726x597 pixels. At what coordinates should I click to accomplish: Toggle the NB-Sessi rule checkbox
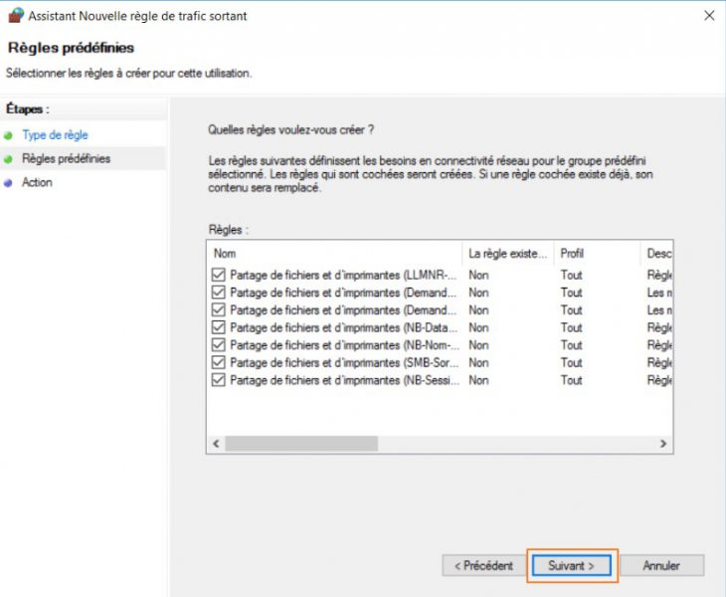218,380
